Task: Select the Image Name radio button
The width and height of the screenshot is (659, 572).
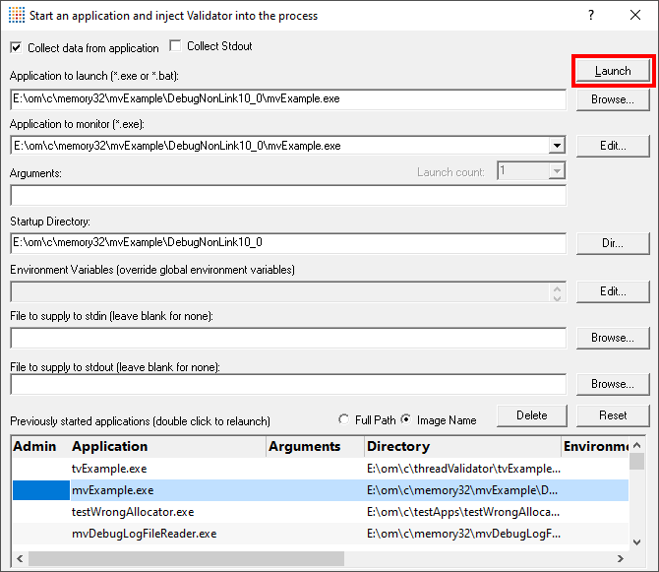Action: 406,419
